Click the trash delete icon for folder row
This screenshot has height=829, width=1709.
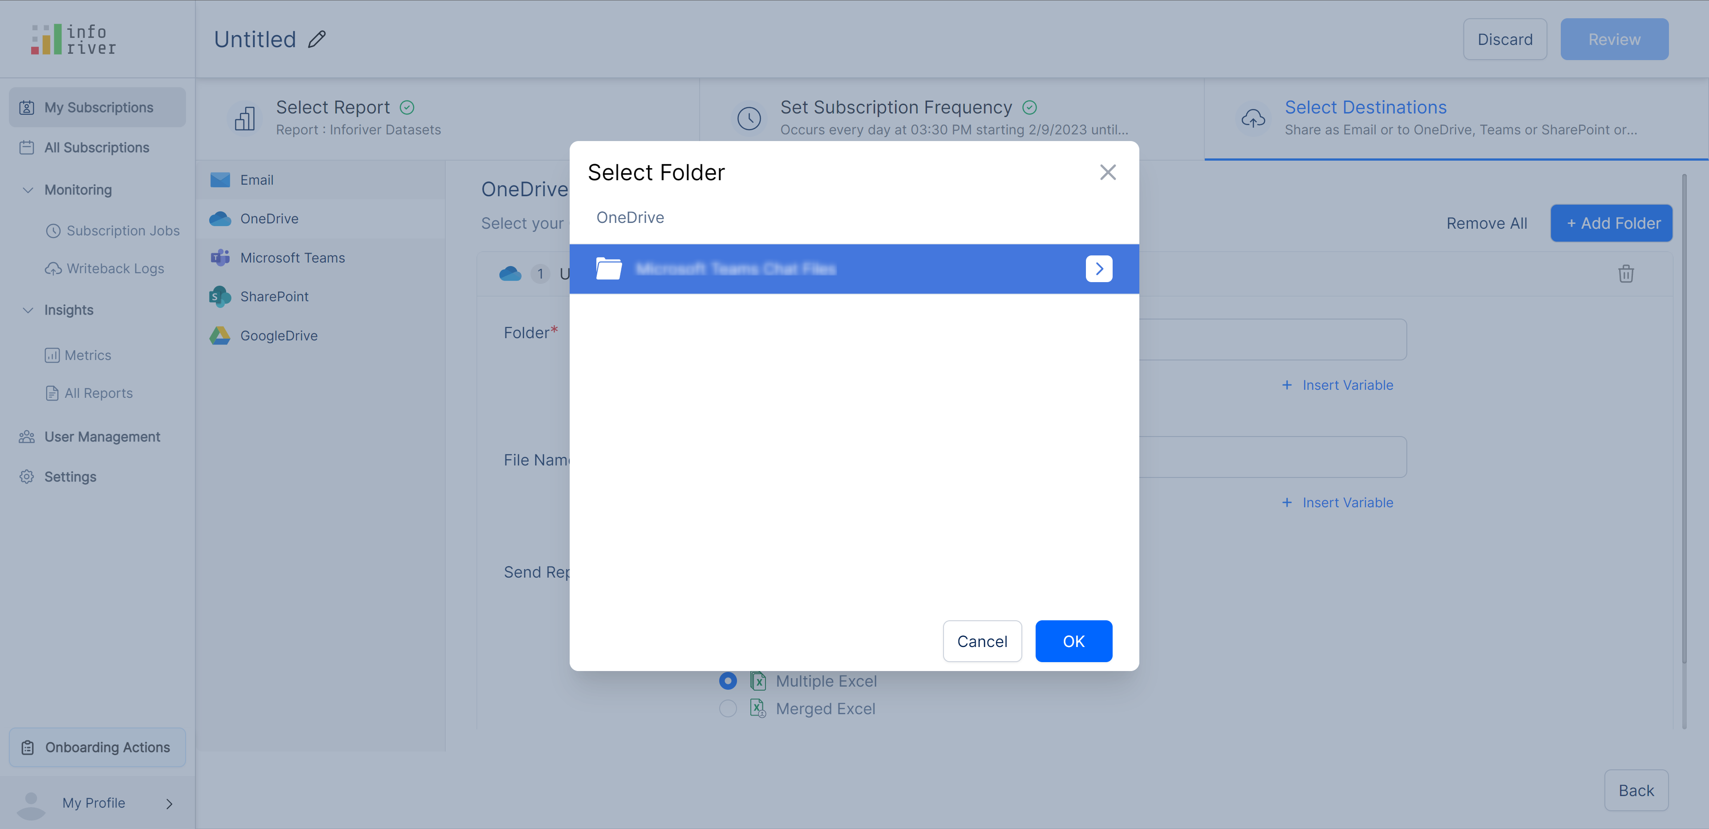click(x=1625, y=273)
